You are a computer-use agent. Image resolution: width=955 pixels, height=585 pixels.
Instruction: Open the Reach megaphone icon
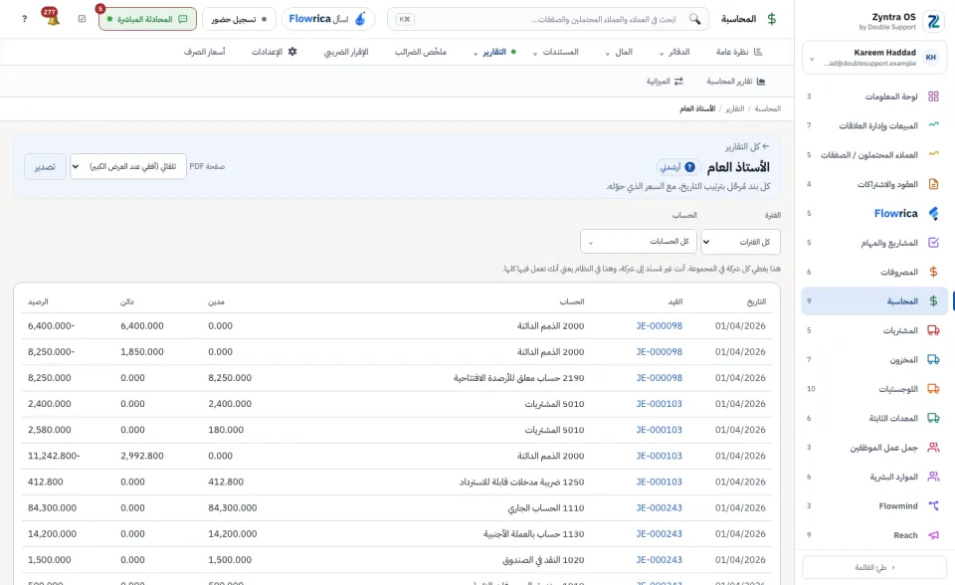coord(933,535)
